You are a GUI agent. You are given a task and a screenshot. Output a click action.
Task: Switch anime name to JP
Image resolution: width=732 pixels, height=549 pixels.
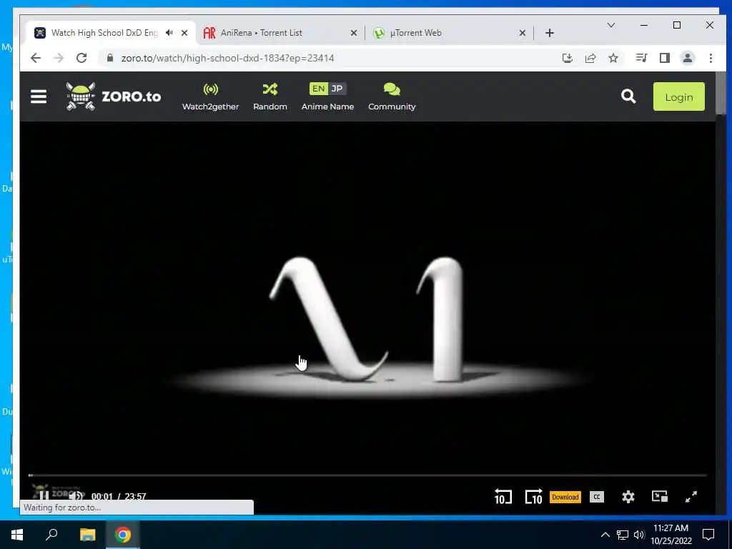[x=337, y=89]
